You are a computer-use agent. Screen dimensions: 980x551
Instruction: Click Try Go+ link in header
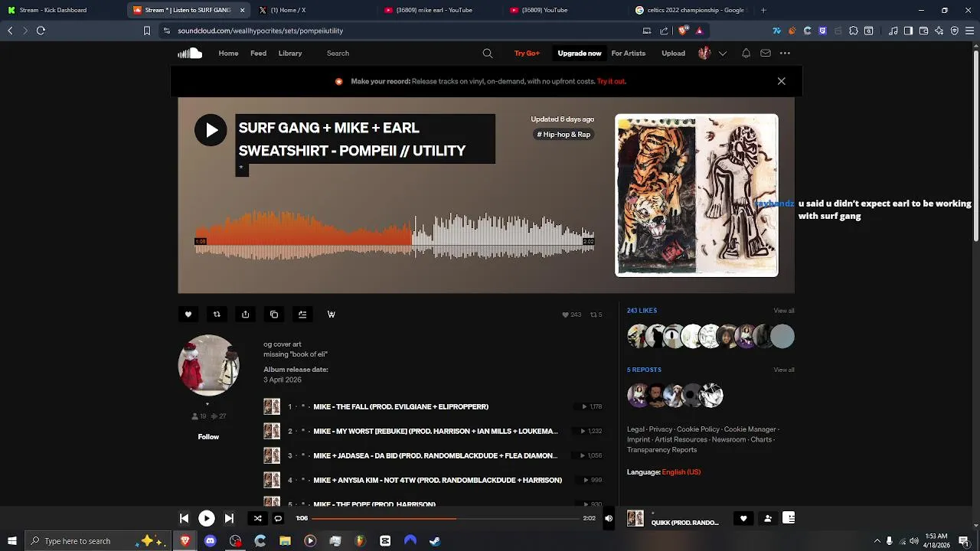(527, 54)
